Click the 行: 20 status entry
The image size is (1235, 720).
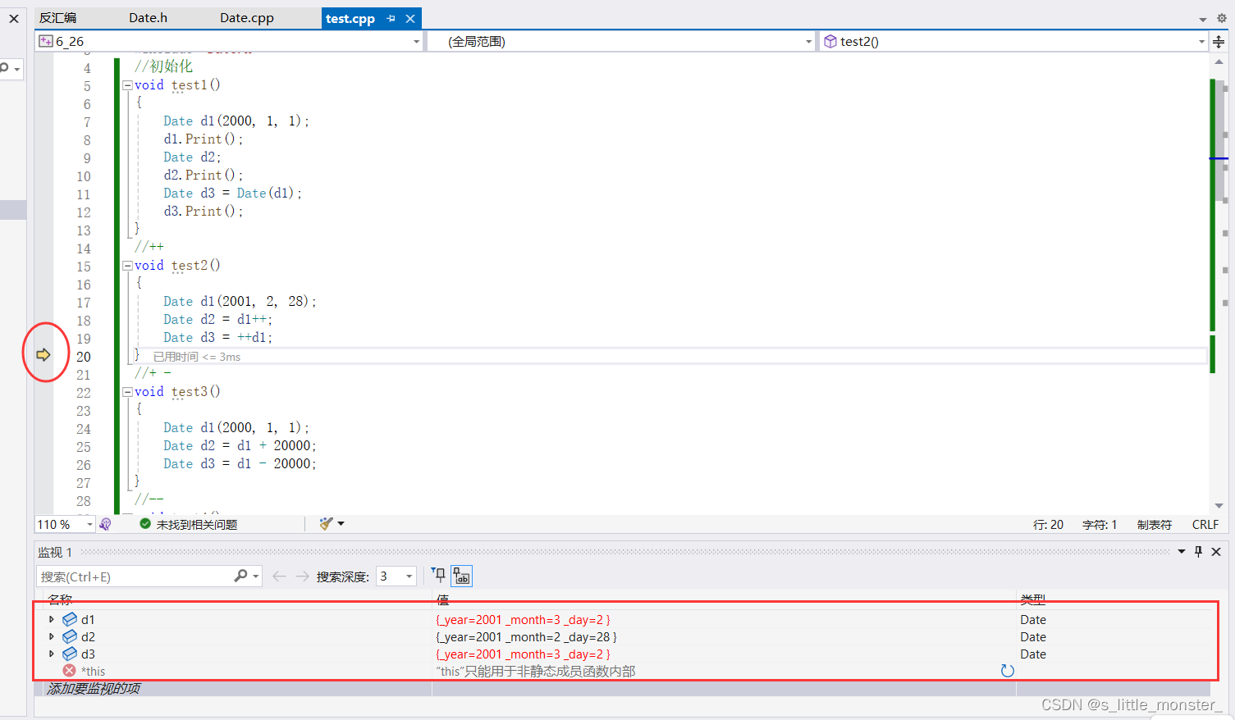tap(1048, 525)
